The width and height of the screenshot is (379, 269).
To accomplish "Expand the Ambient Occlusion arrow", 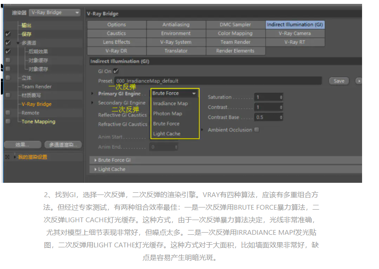I will tap(202, 130).
